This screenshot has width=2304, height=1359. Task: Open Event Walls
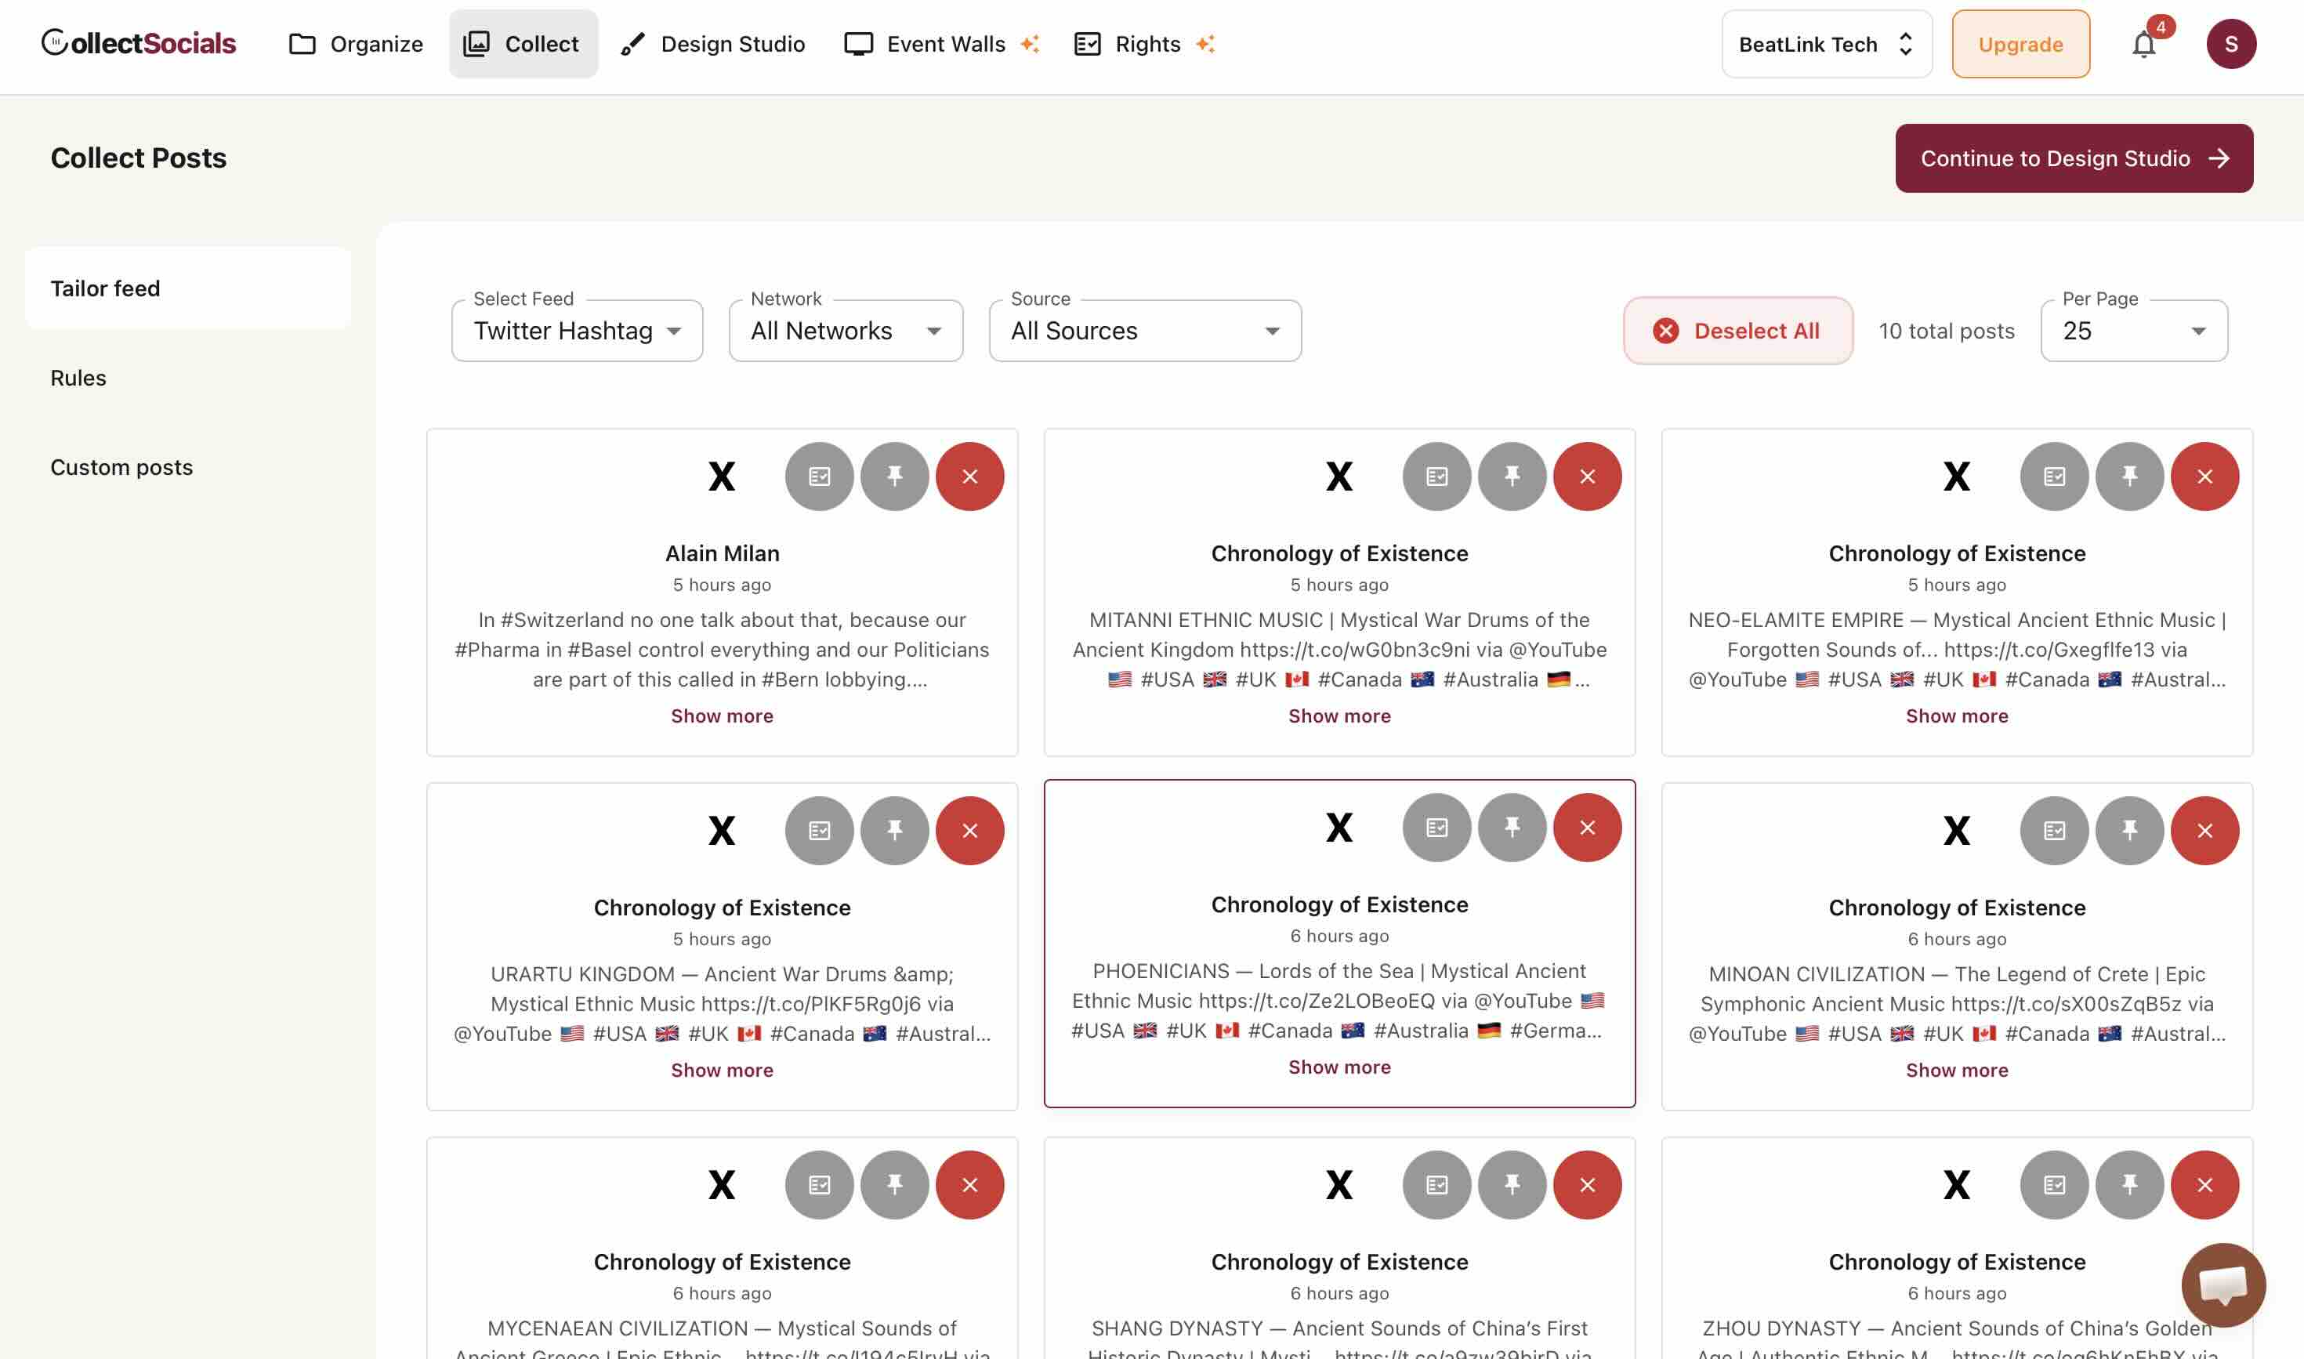pyautogui.click(x=941, y=44)
